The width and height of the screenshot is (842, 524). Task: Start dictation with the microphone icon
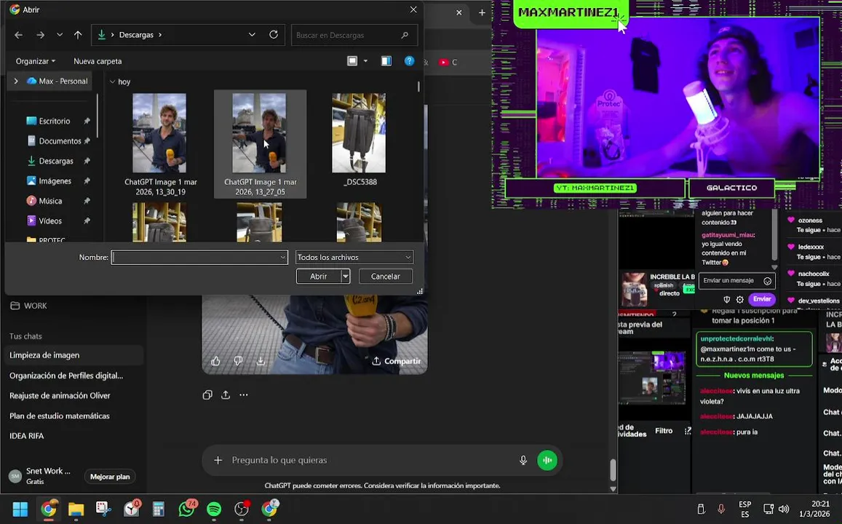click(x=523, y=460)
